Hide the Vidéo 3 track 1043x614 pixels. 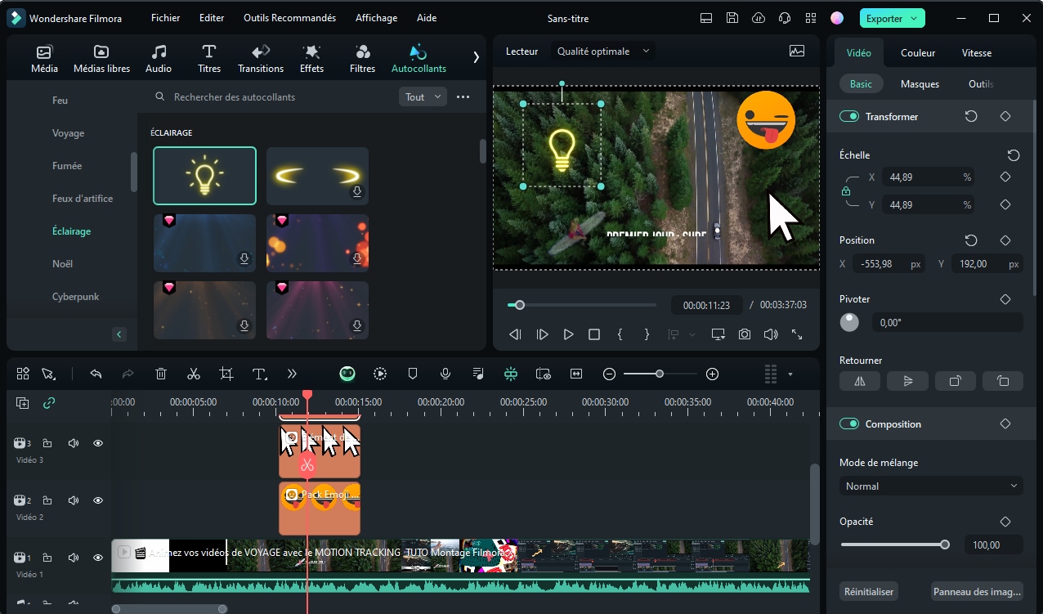tap(98, 443)
